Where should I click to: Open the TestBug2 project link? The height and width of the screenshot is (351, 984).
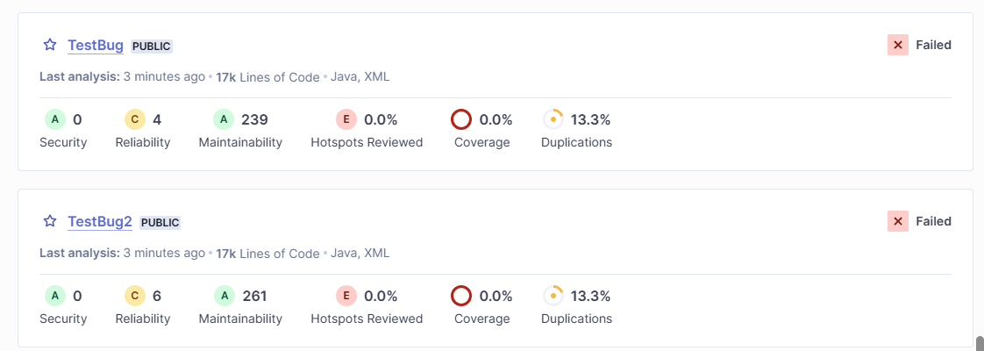click(100, 222)
